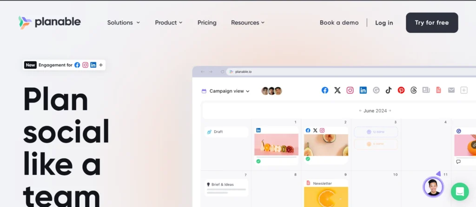
Task: Select the TikTok channel icon
Action: pyautogui.click(x=389, y=91)
